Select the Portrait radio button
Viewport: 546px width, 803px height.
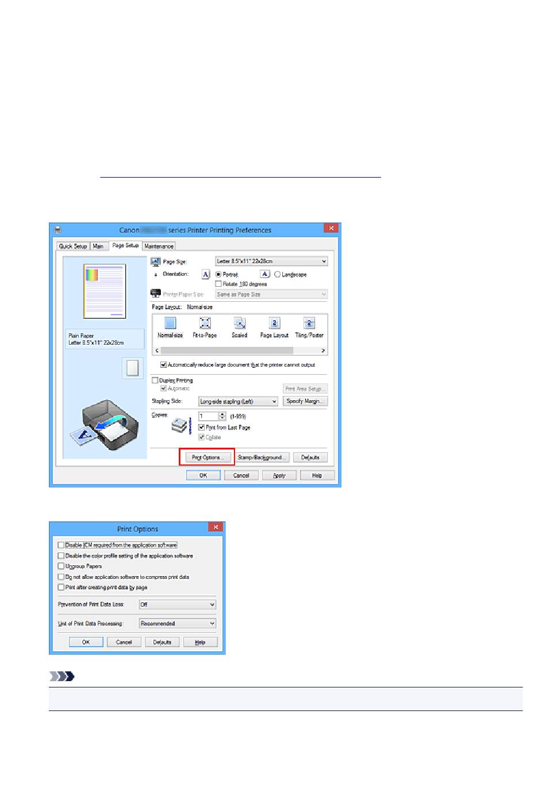pos(218,275)
